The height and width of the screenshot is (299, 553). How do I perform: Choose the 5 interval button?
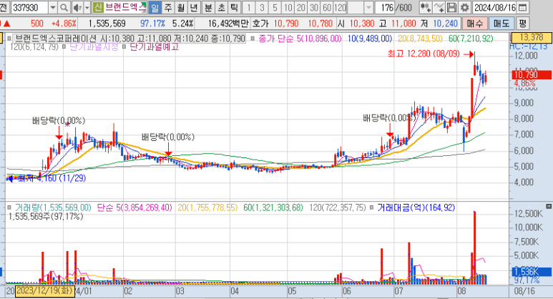pos(275,7)
